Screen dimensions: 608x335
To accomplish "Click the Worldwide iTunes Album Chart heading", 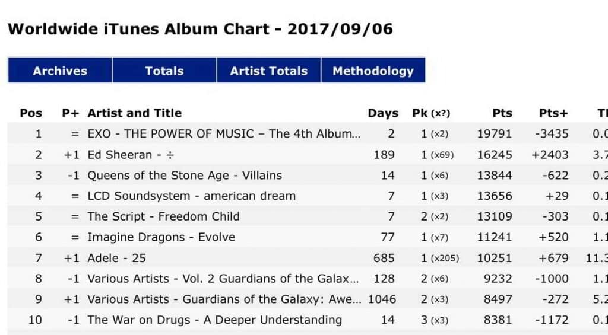I will (x=200, y=29).
